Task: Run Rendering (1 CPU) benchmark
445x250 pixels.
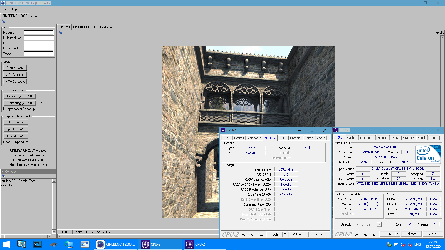Action: point(19,96)
